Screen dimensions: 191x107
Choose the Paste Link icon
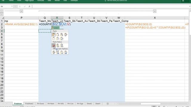(x=58, y=52)
